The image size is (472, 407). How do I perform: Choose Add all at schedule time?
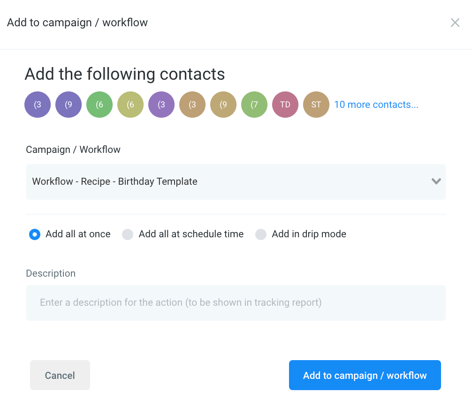pos(128,234)
